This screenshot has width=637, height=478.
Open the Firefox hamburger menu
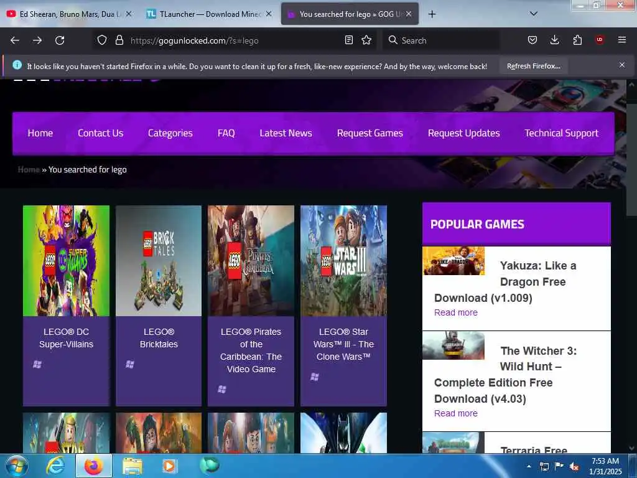click(621, 40)
